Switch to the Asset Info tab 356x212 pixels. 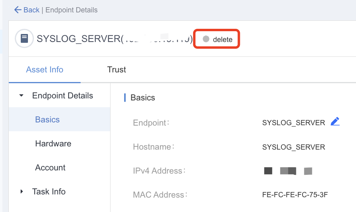[x=45, y=70]
